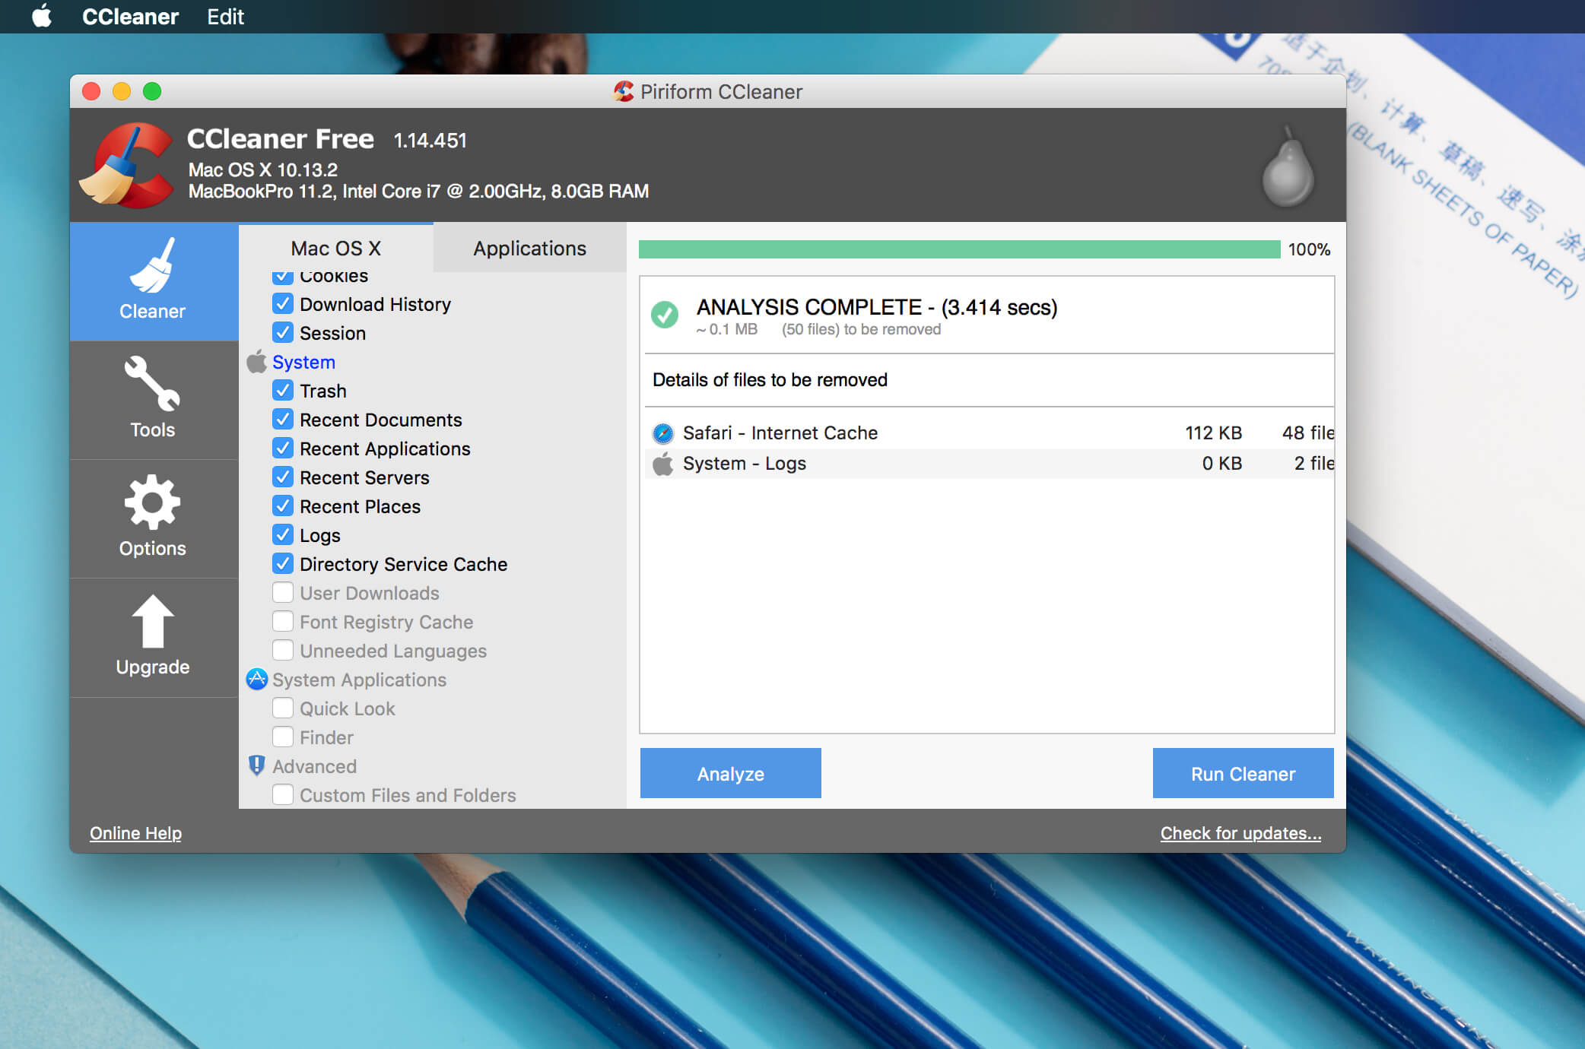This screenshot has width=1585, height=1049.
Task: Click the Piriform pear logo
Action: (x=1287, y=166)
